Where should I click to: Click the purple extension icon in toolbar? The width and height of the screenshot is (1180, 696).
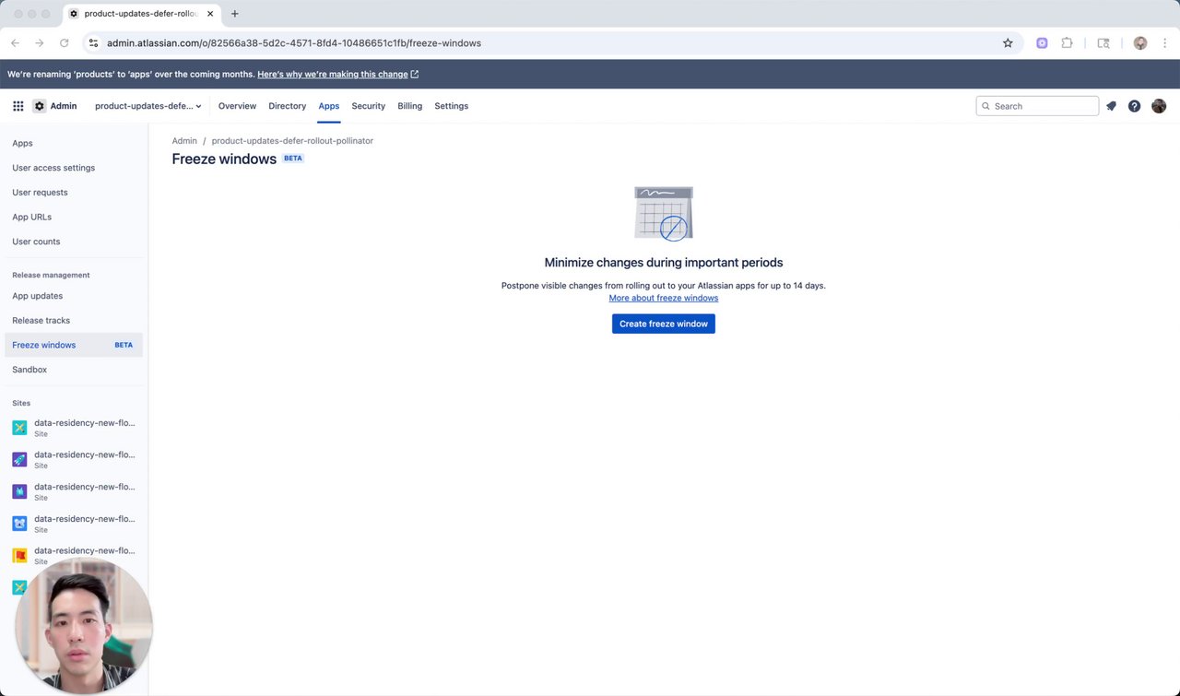click(1042, 43)
